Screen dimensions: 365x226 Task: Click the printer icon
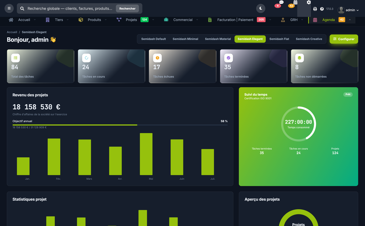tap(315, 9)
